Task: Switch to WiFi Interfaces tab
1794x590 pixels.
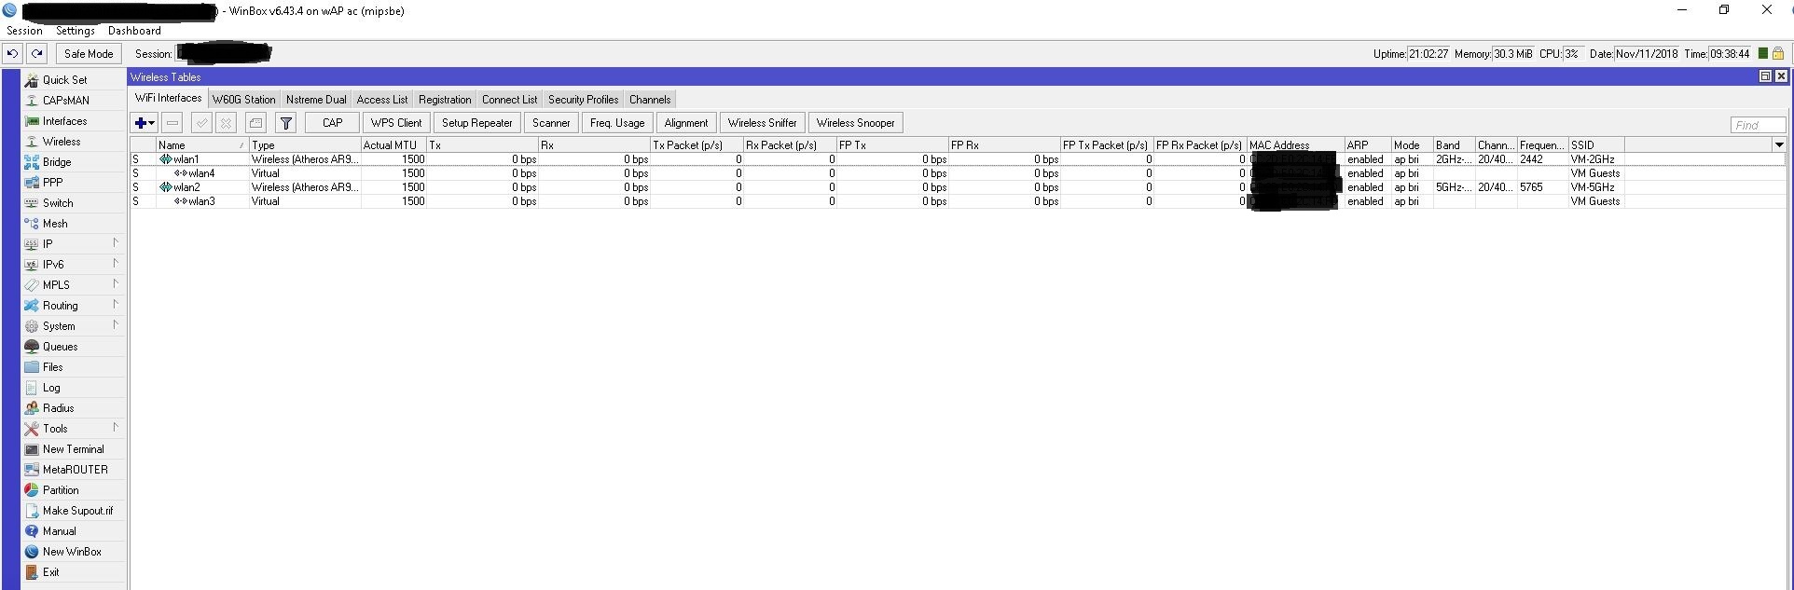Action: [168, 98]
